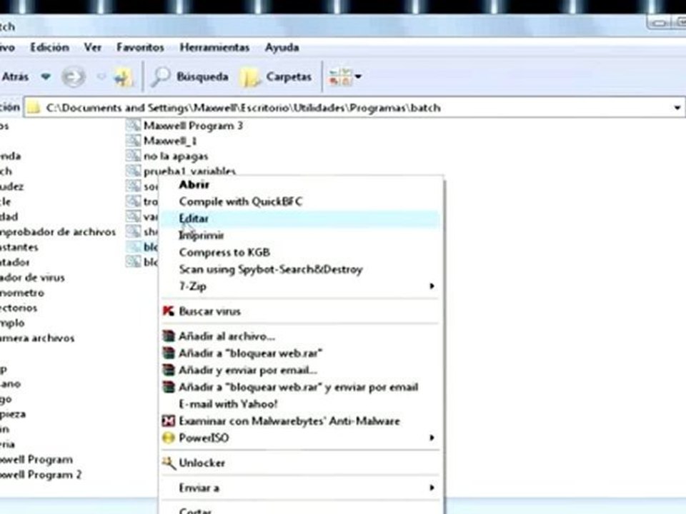Select Compress to KGB
This screenshot has width=686, height=514.
tap(300, 253)
